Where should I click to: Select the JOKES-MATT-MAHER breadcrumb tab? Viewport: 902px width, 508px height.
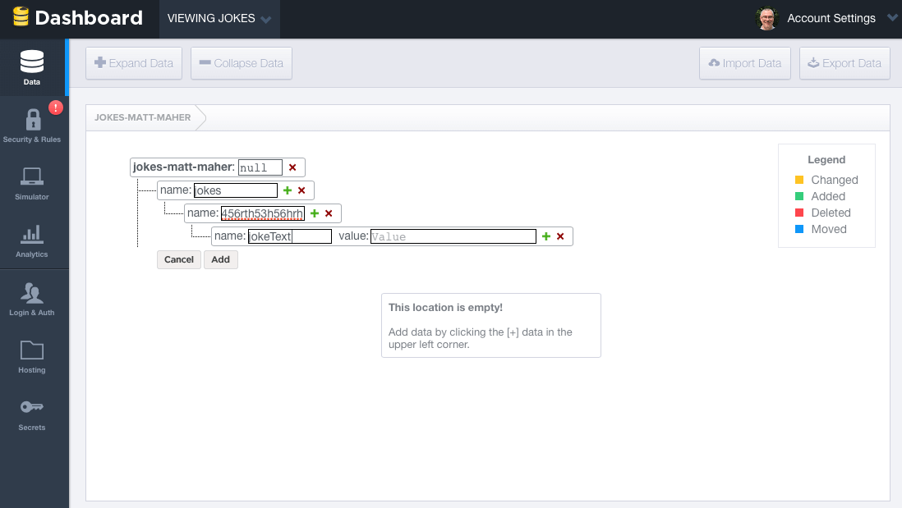(x=143, y=117)
